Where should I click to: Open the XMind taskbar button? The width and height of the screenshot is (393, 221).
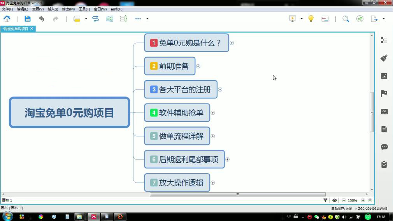(x=94, y=217)
